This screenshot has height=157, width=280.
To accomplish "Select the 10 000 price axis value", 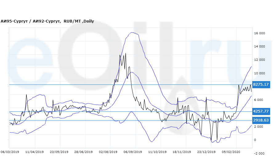I will (260, 73).
